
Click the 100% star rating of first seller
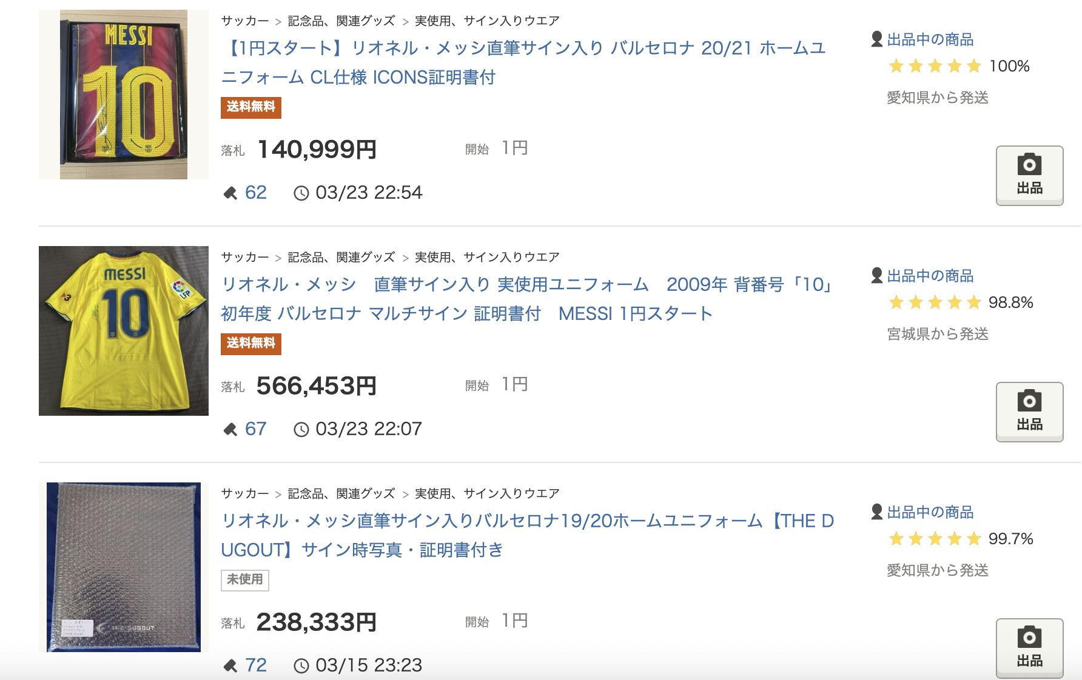959,66
